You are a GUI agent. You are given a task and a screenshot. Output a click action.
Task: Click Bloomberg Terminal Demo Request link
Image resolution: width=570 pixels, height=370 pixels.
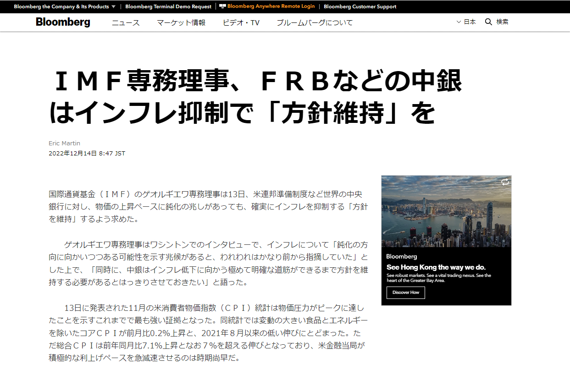point(168,6)
